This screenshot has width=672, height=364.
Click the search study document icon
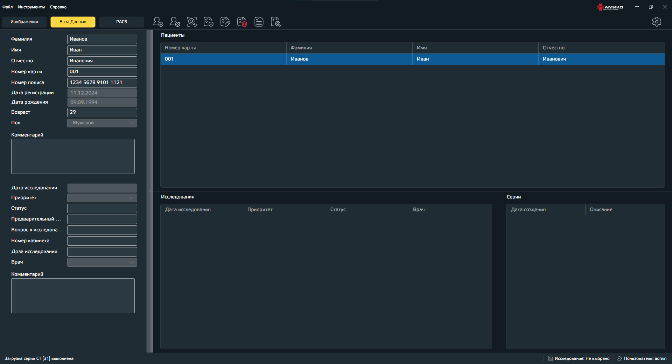pos(276,22)
